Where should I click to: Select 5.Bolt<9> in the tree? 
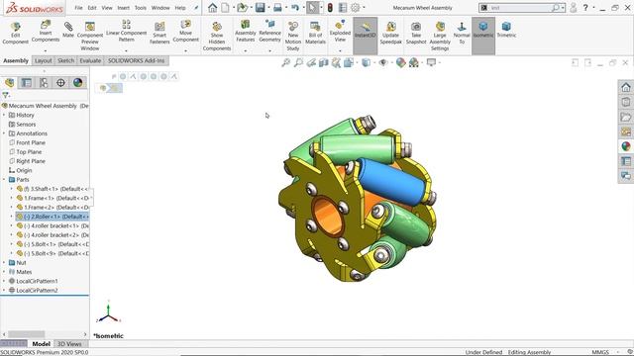pyautogui.click(x=53, y=253)
